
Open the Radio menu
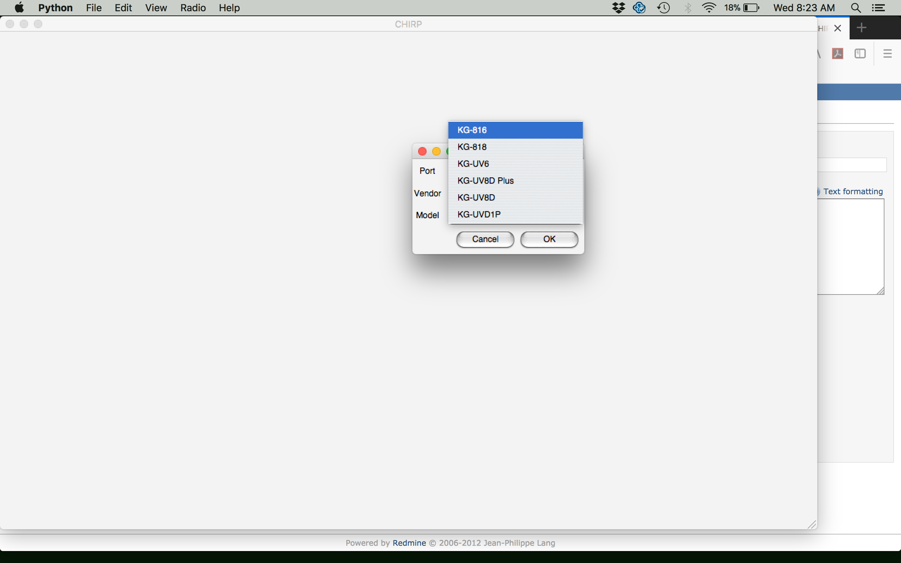pyautogui.click(x=193, y=8)
